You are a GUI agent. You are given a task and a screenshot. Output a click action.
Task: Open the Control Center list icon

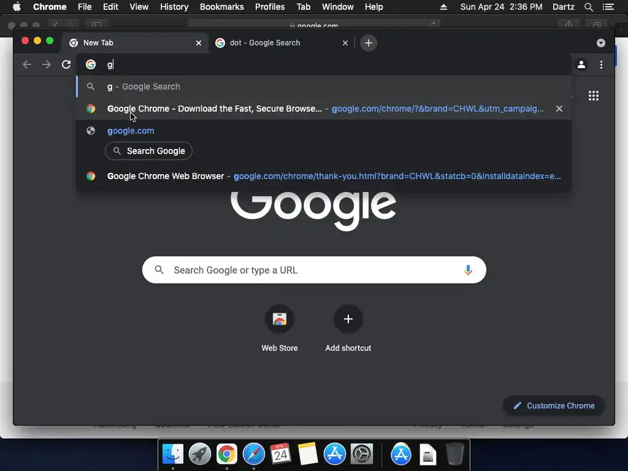[608, 7]
